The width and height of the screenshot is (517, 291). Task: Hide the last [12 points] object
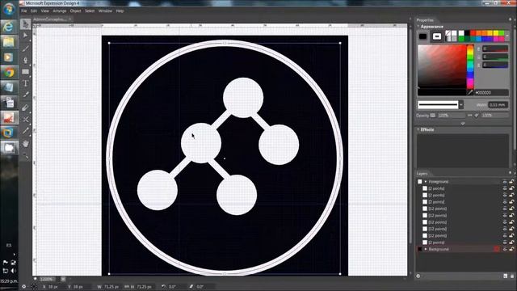pyautogui.click(x=504, y=235)
